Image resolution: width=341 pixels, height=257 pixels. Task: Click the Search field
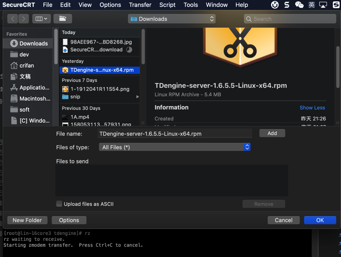point(289,19)
